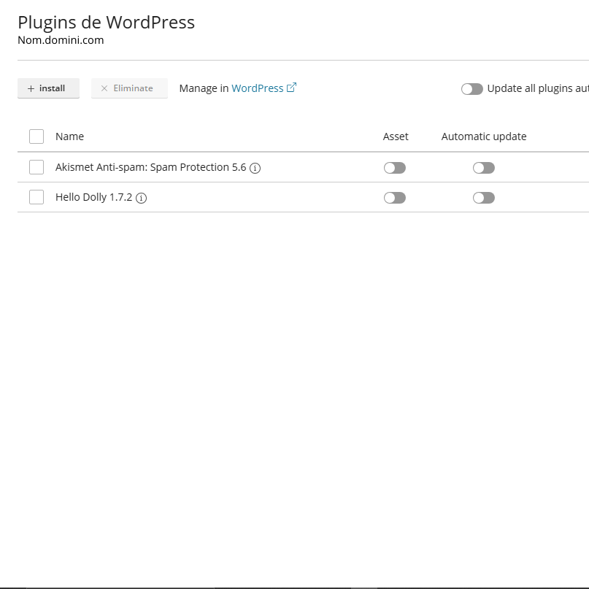
Task: Select the Akismet Anti-spam checkbox
Action: tap(36, 167)
